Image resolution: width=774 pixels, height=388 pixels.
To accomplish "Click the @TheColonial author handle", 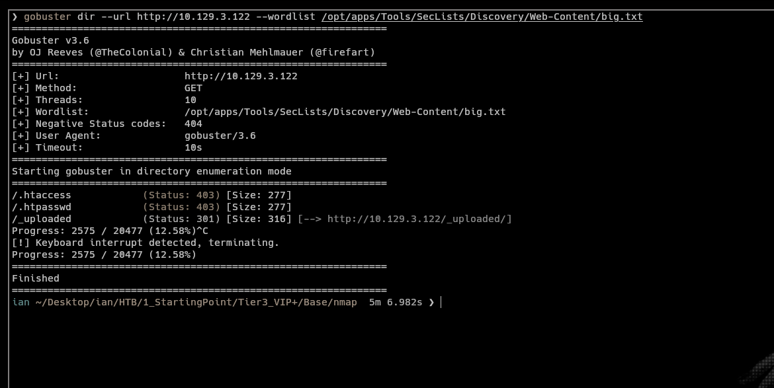I will [137, 52].
